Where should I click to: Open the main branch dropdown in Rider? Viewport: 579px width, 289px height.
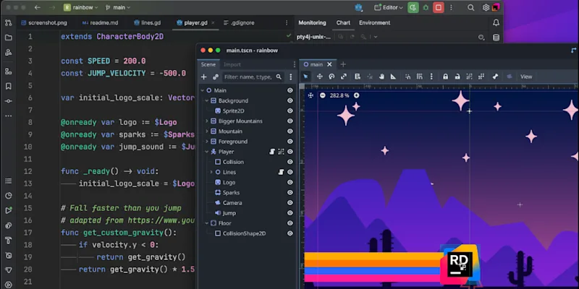coord(118,7)
